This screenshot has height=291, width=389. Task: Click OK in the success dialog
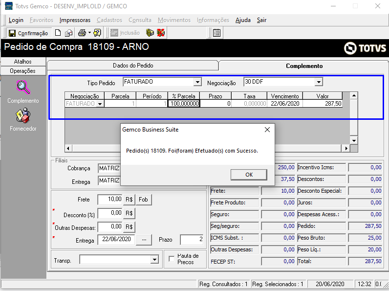pyautogui.click(x=249, y=175)
